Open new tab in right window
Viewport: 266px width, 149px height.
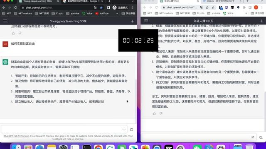[x=248, y=1]
